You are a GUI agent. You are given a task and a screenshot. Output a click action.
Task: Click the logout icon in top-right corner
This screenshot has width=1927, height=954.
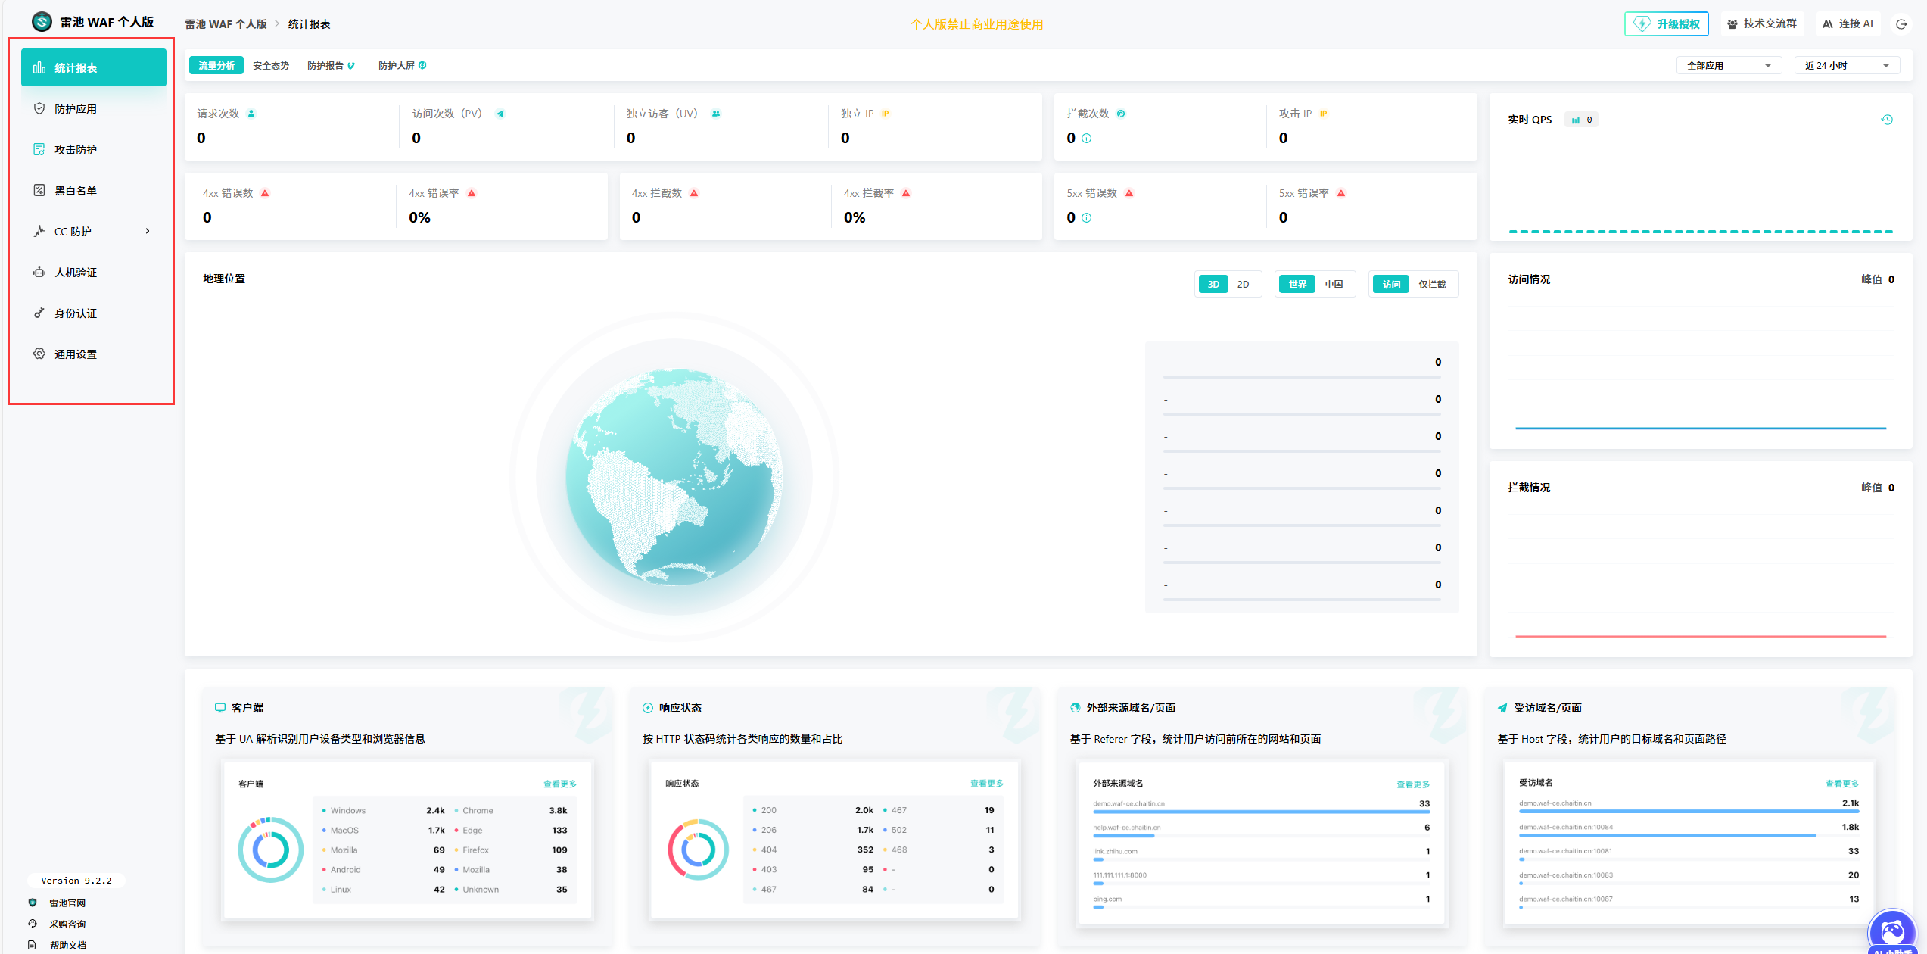[1901, 24]
